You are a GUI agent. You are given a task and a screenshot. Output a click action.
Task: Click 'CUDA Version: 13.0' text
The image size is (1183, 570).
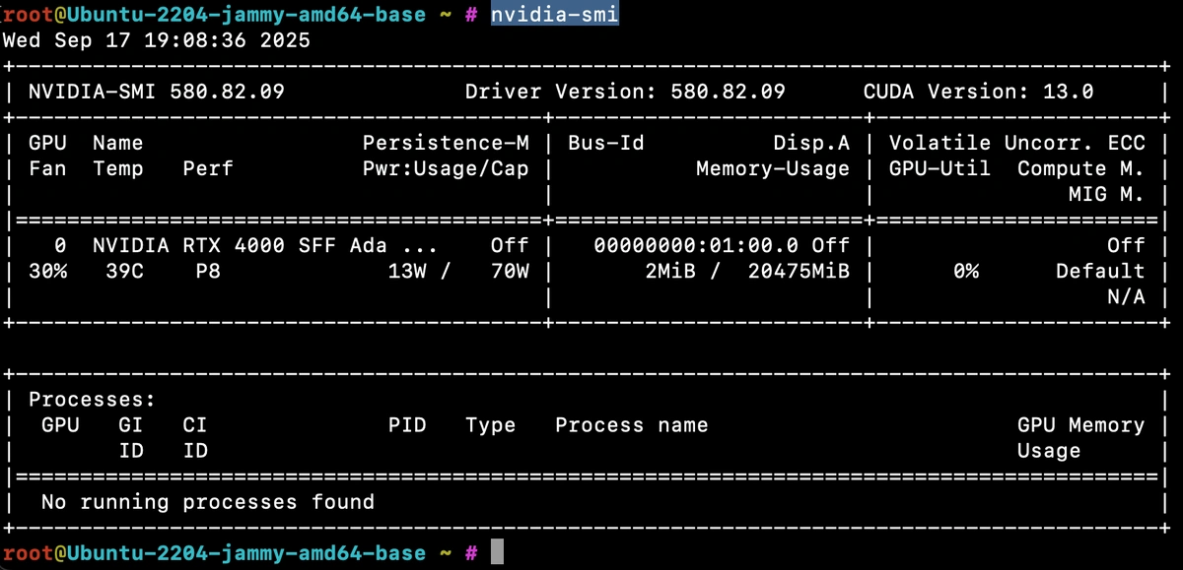978,92
